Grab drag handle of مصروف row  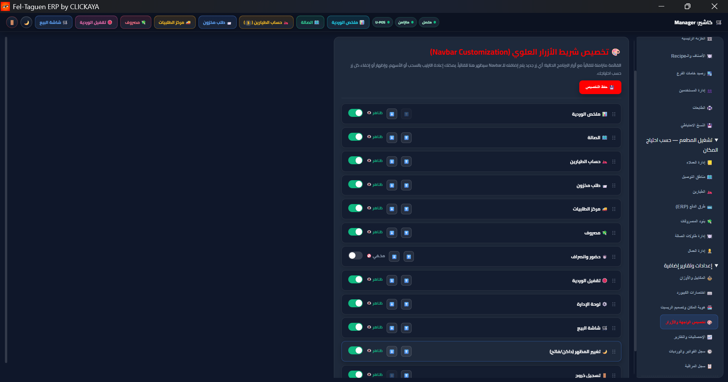click(614, 233)
